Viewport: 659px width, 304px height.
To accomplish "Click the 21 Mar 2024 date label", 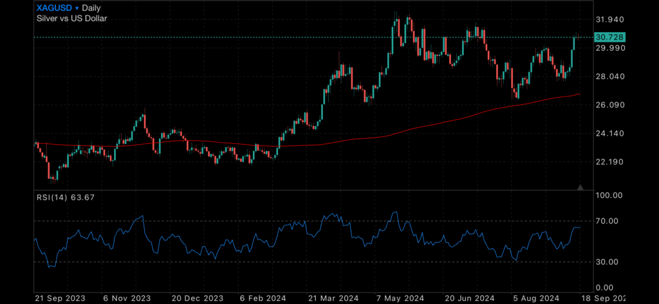I will (333, 298).
